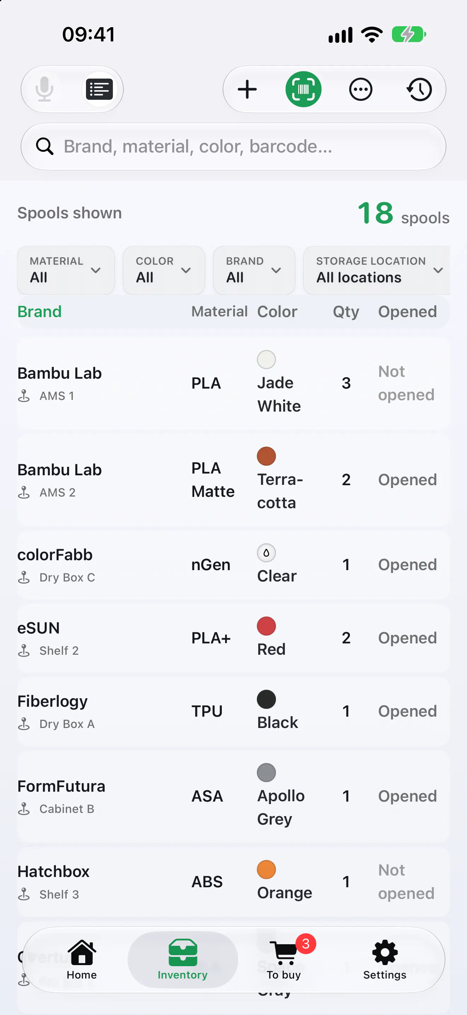
Task: Expand the Brand filter dropdown
Action: pos(254,270)
